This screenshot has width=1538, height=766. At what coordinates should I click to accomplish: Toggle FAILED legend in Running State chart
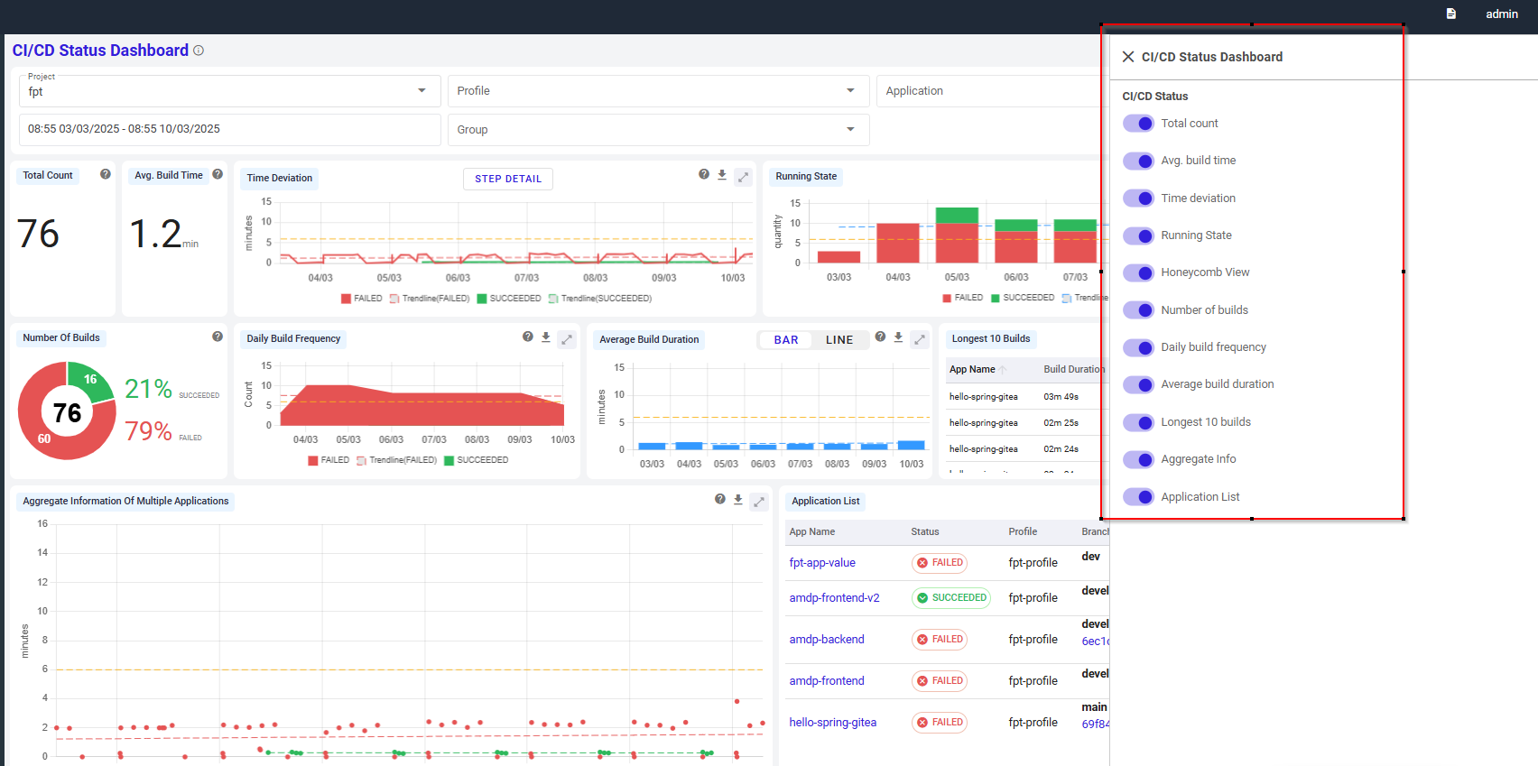pyautogui.click(x=962, y=298)
